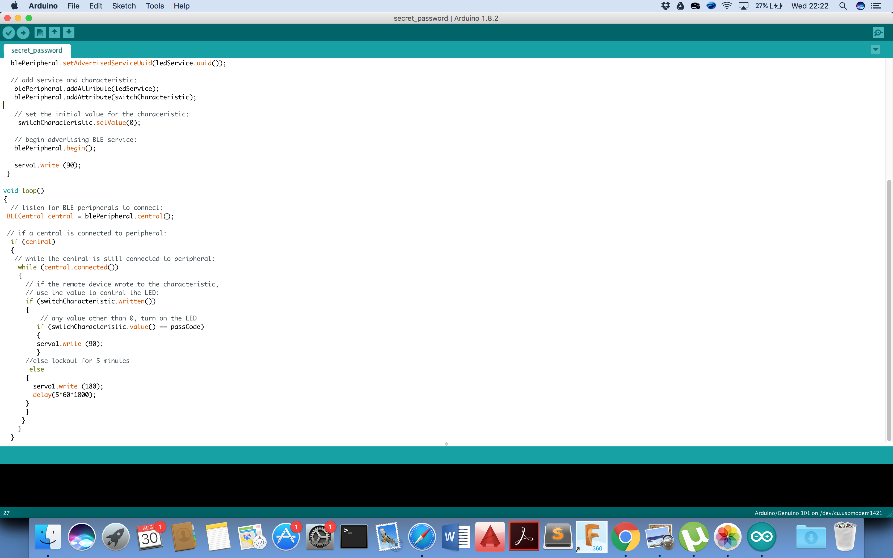Image resolution: width=893 pixels, height=558 pixels.
Task: Open the Sketch menu
Action: click(x=124, y=6)
